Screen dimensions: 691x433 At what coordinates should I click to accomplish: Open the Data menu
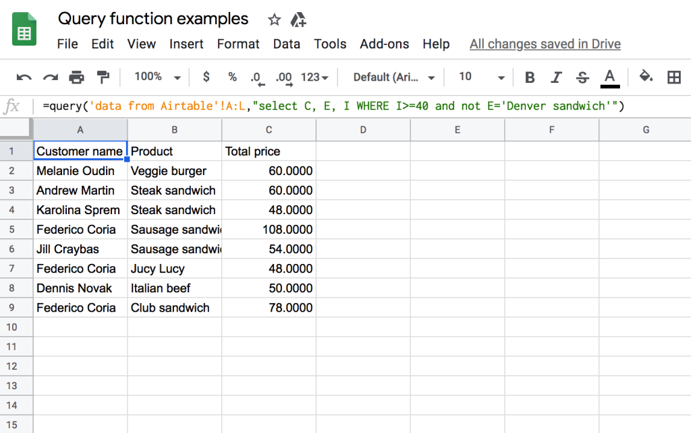coord(287,44)
